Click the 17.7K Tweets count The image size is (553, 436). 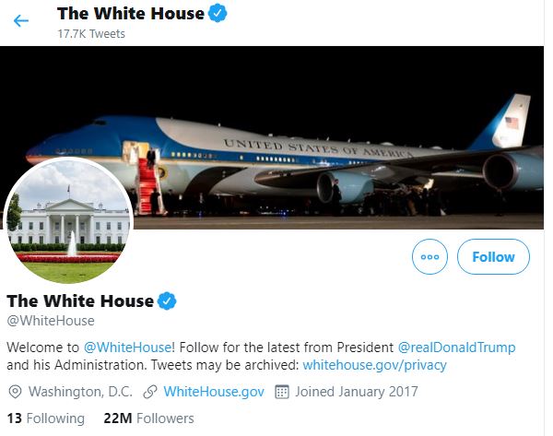click(x=91, y=34)
